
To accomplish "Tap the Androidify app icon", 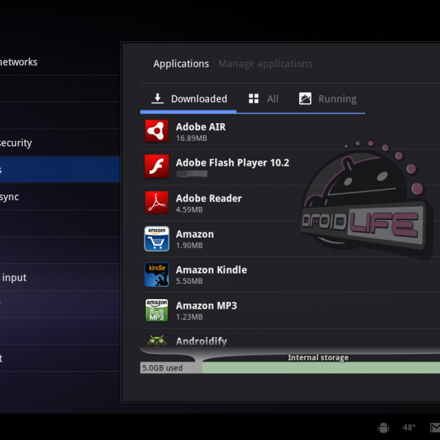I will (156, 340).
